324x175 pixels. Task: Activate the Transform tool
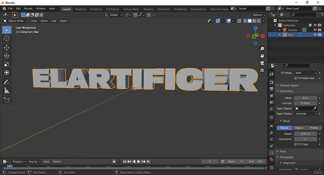tap(7, 72)
